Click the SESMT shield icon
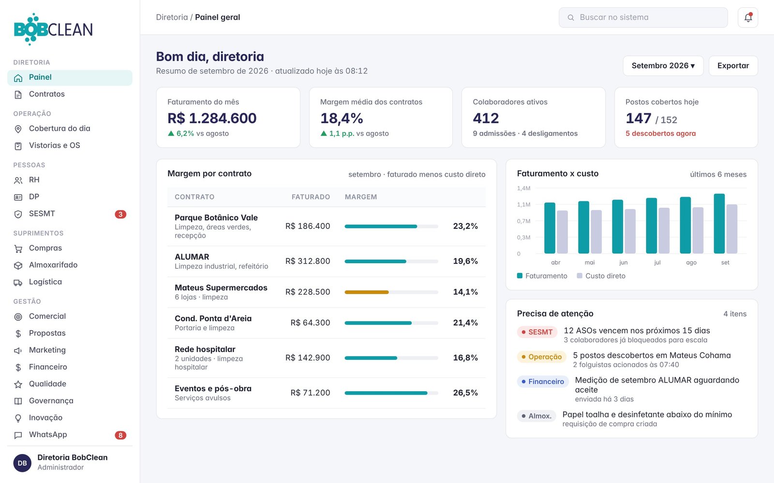 click(x=18, y=214)
